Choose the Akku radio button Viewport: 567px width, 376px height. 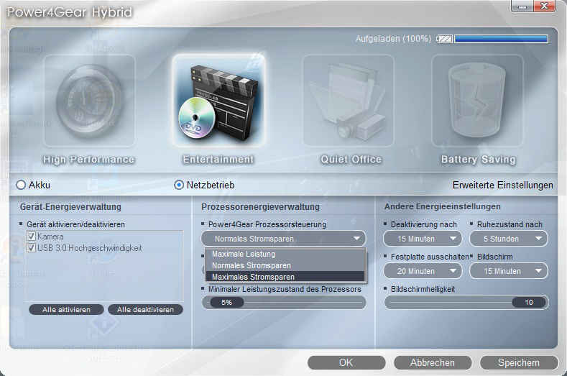tap(21, 185)
